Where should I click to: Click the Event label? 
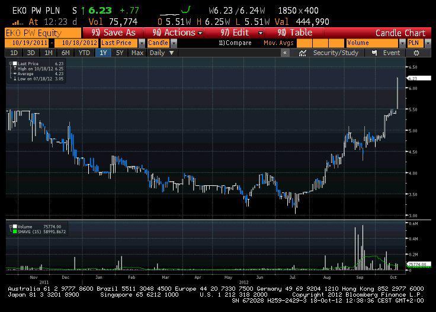click(x=392, y=53)
